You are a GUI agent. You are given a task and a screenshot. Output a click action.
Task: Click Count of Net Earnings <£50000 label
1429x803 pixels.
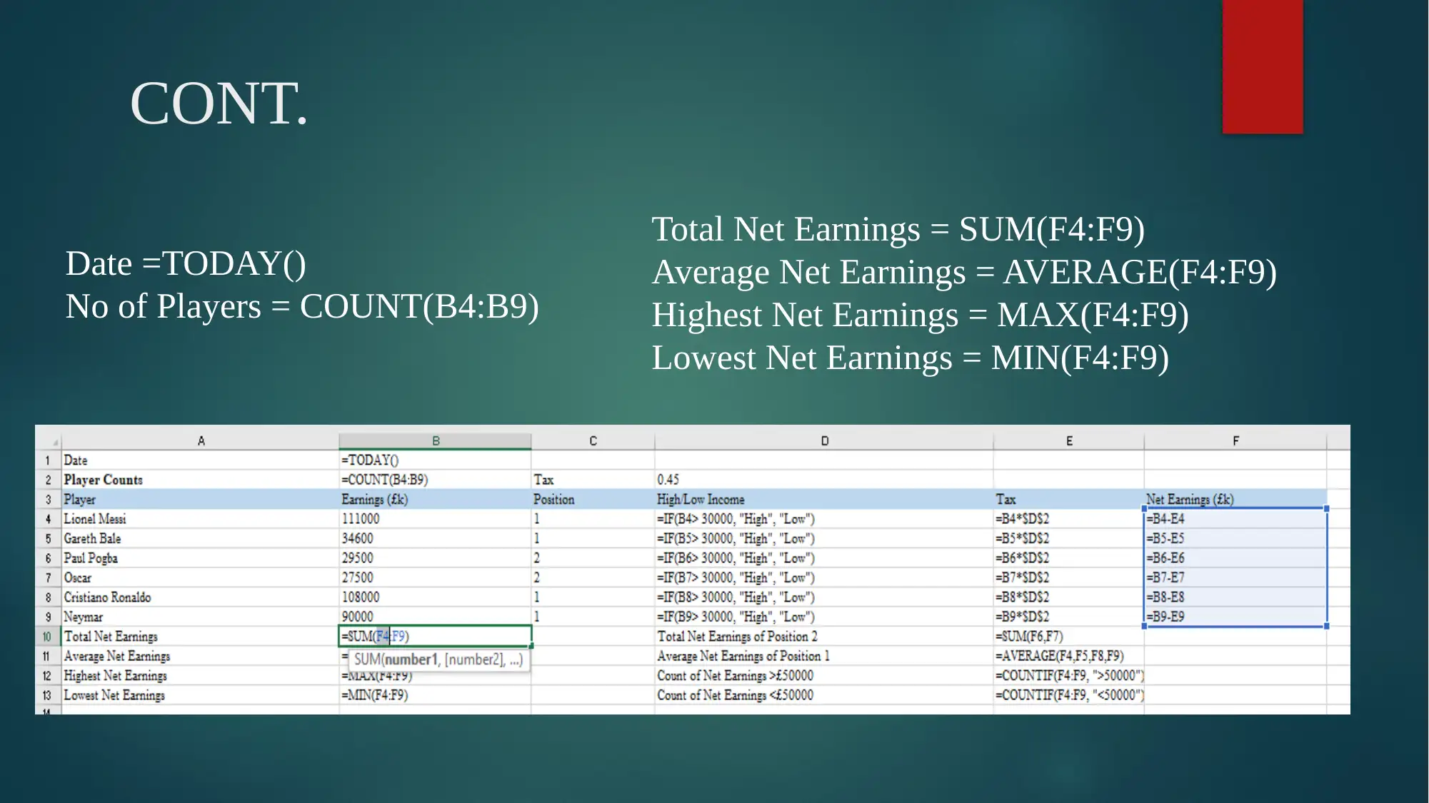pyautogui.click(x=824, y=695)
